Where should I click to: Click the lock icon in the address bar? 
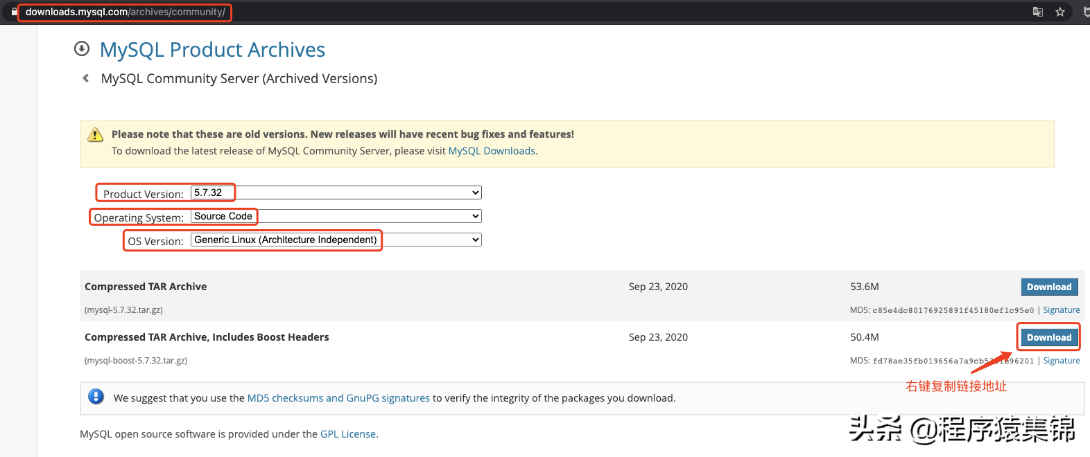tap(15, 12)
